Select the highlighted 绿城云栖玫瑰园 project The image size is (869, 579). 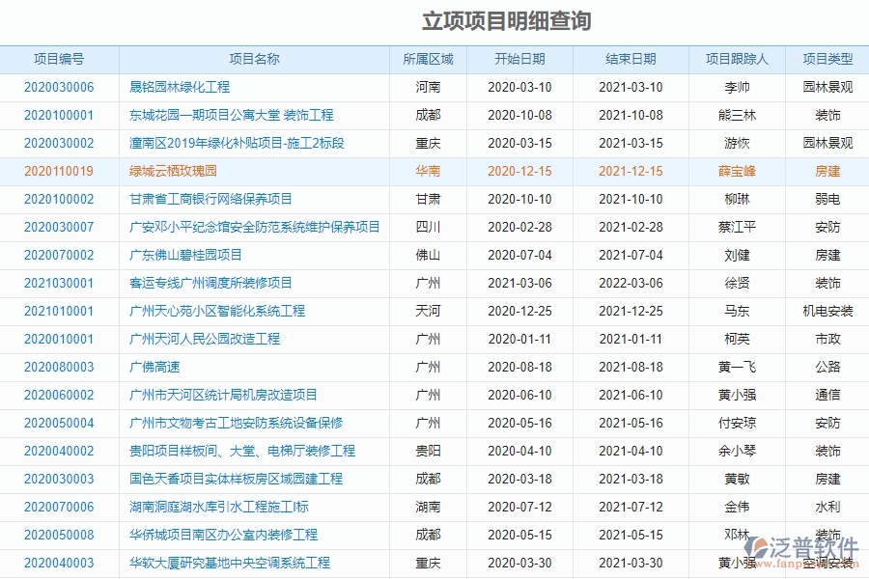175,171
